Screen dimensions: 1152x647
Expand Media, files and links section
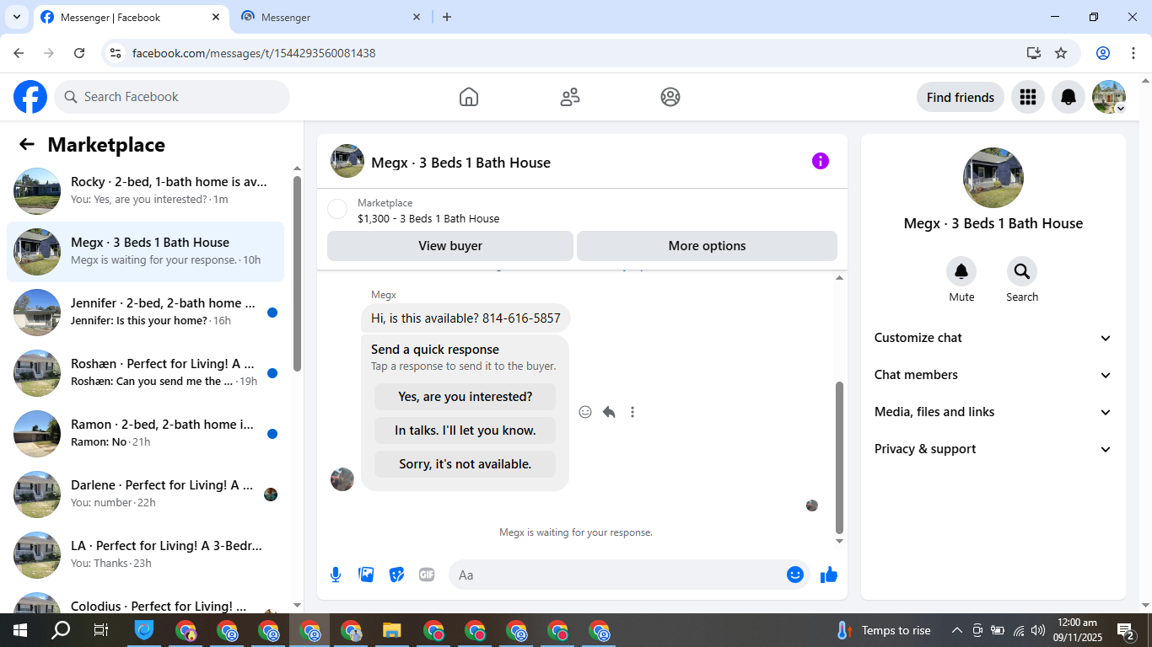coord(993,412)
